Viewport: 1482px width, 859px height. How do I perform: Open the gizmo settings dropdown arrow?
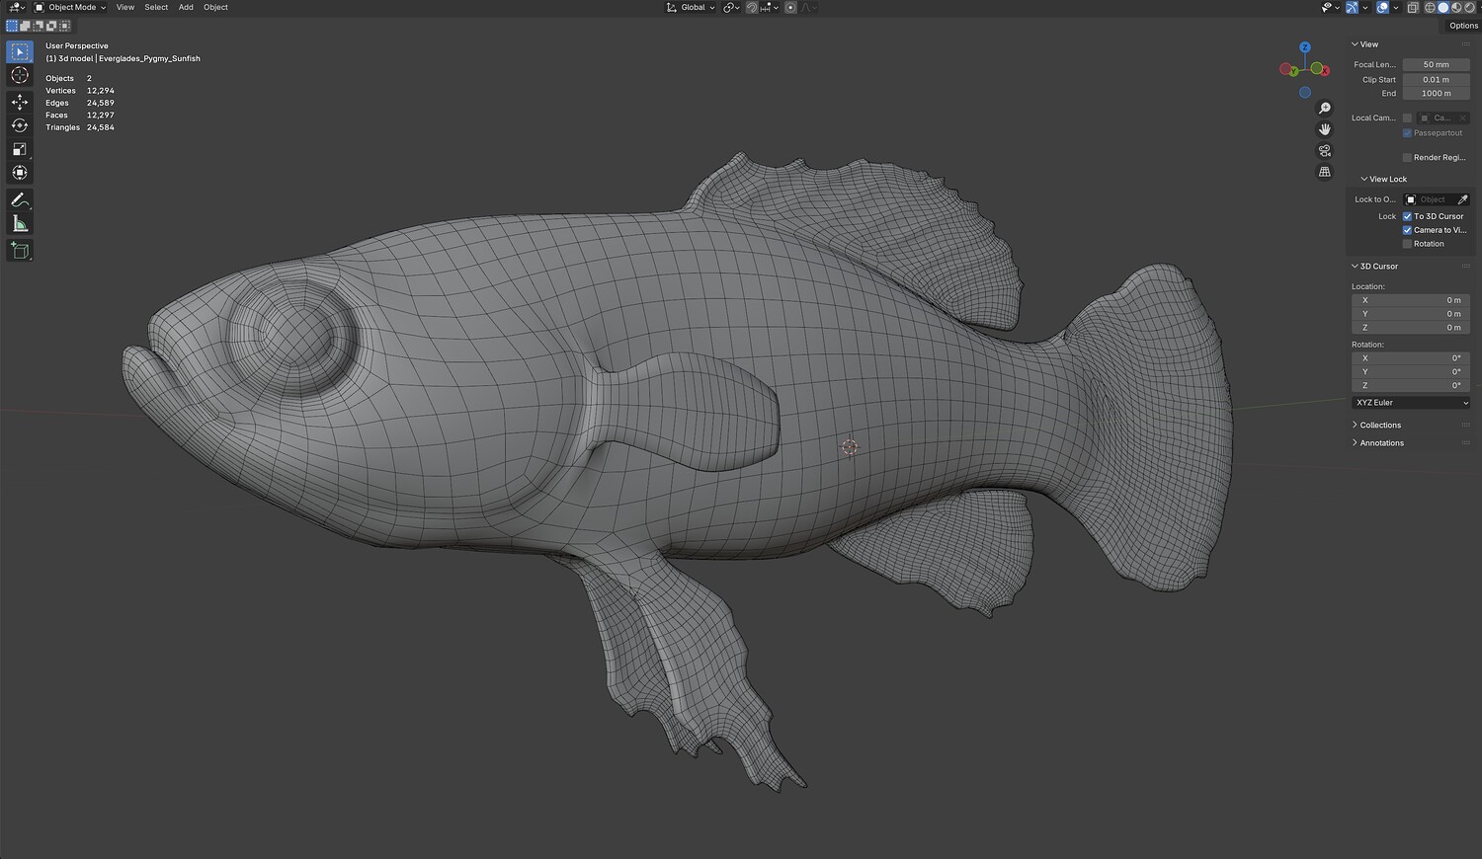(1364, 7)
